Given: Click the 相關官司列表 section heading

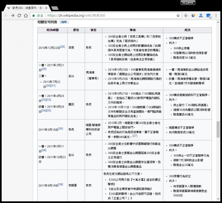Looking at the screenshot, I should pos(47,22).
